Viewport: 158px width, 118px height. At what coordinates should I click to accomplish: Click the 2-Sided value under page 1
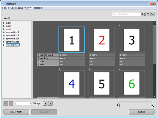[x=72, y=55]
